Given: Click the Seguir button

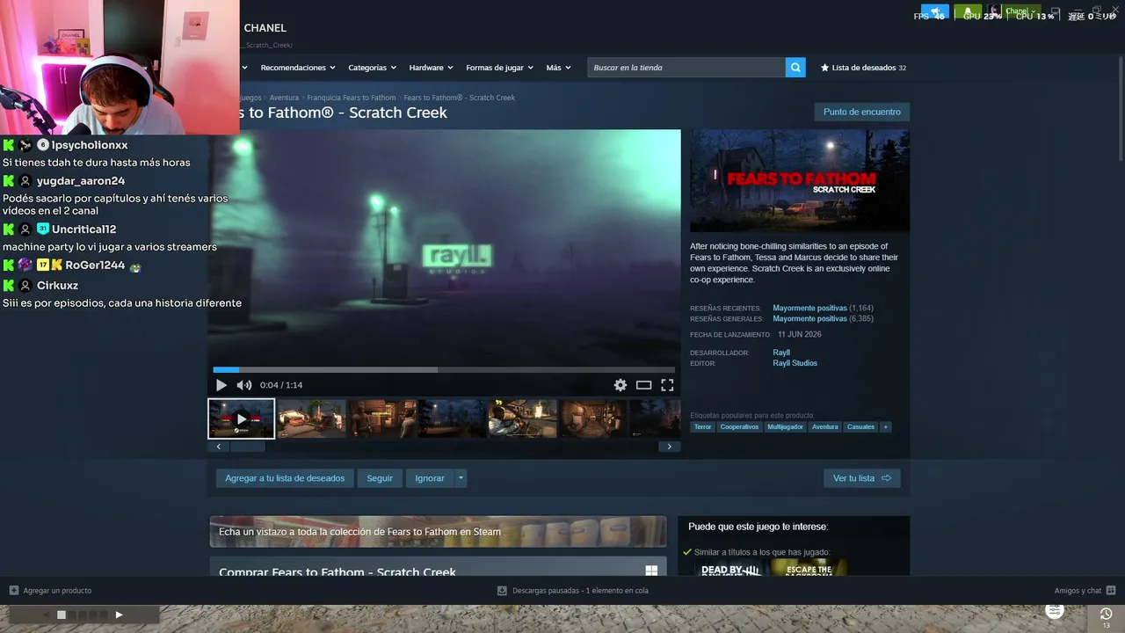Looking at the screenshot, I should 380,478.
